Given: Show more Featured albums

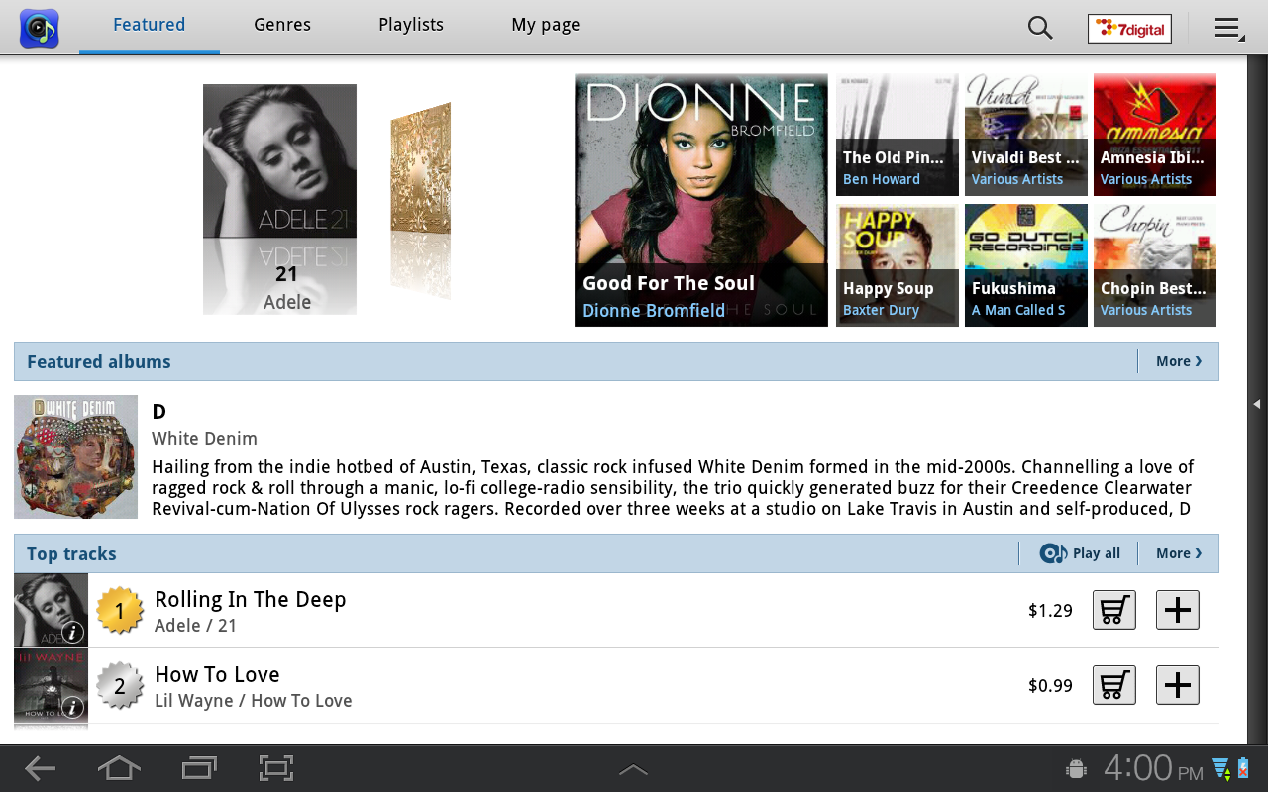Looking at the screenshot, I should (x=1179, y=361).
